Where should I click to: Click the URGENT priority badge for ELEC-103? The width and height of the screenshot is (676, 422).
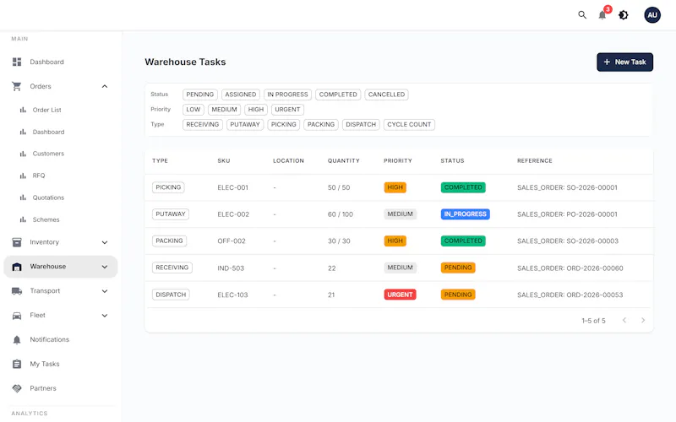(x=400, y=295)
